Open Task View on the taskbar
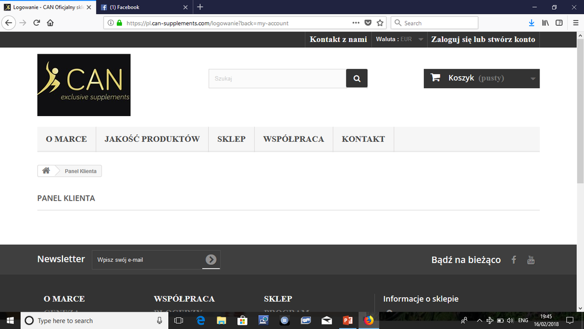 click(x=179, y=320)
